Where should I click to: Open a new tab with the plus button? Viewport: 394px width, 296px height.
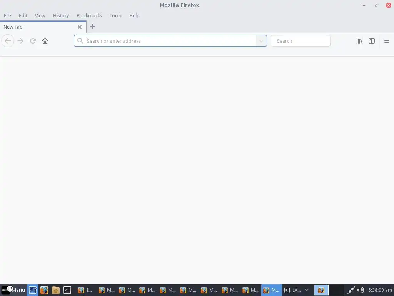click(93, 27)
